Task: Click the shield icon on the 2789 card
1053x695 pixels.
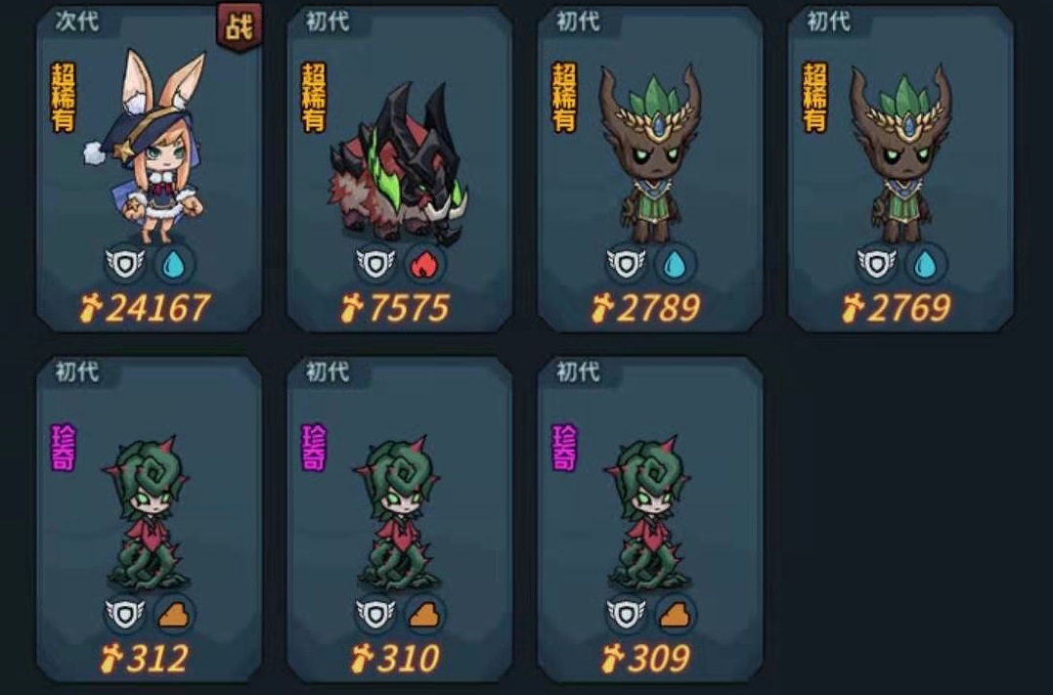Action: (x=627, y=264)
